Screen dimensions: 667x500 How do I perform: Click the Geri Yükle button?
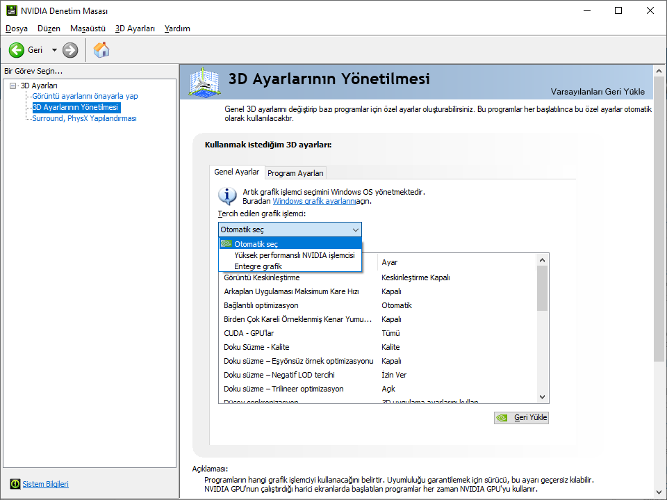(522, 418)
